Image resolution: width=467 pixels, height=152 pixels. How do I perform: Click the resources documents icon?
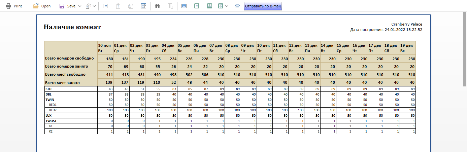tap(131, 6)
